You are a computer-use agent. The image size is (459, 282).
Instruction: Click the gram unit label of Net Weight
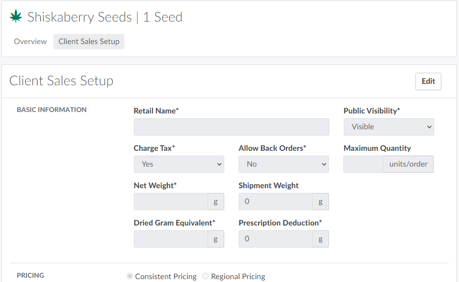[x=216, y=202]
